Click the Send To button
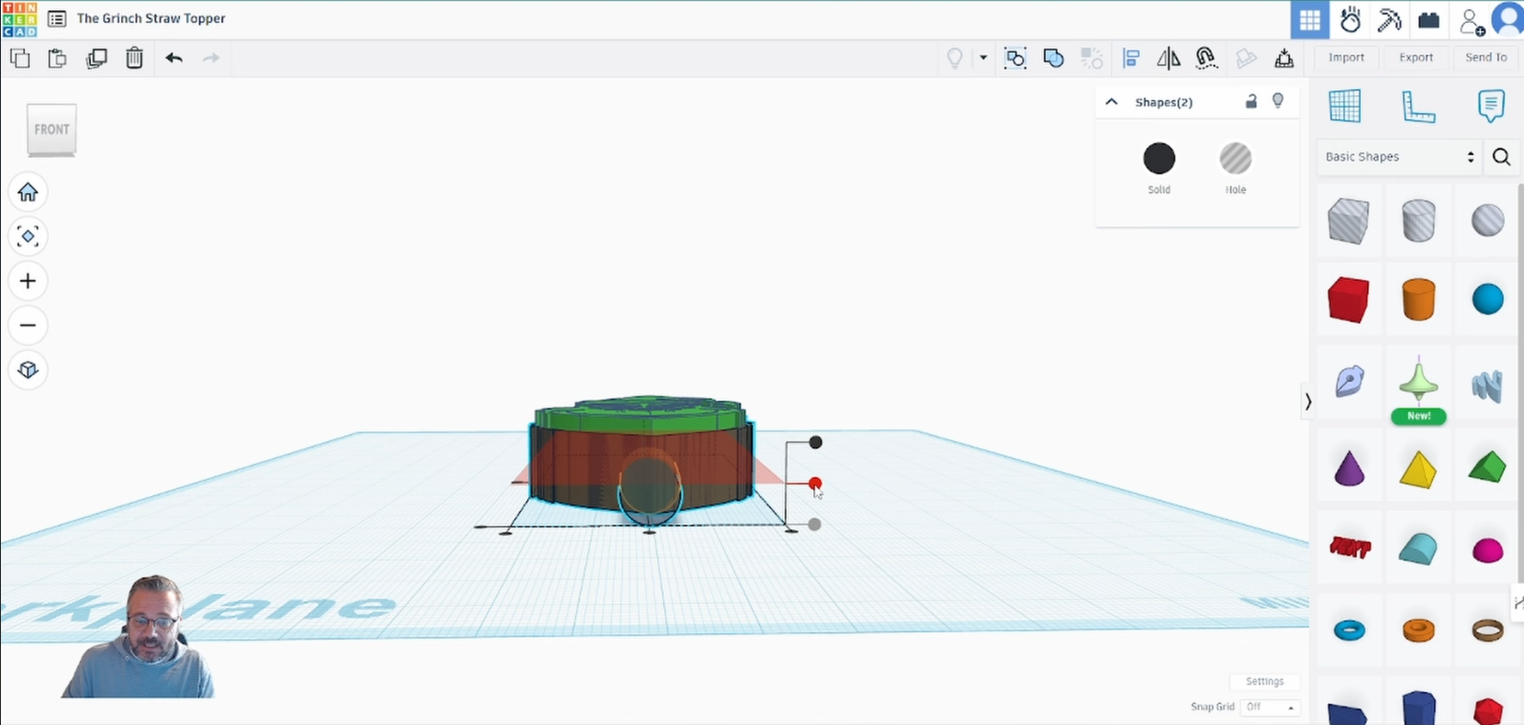Screen dimensions: 1524x725 [1485, 57]
